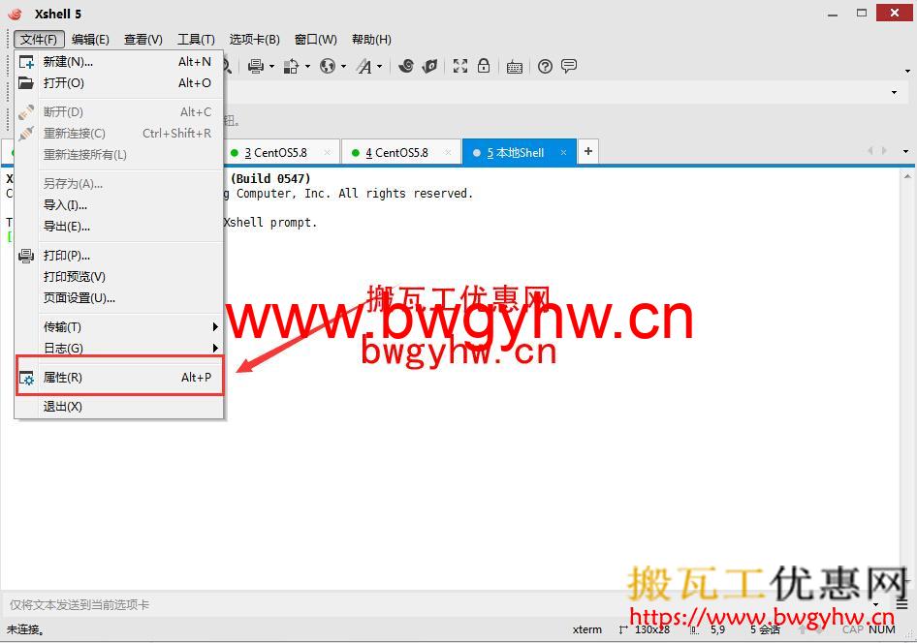Image resolution: width=917 pixels, height=643 pixels.
Task: Choose 打印预览(V) menu entry
Action: pos(118,277)
